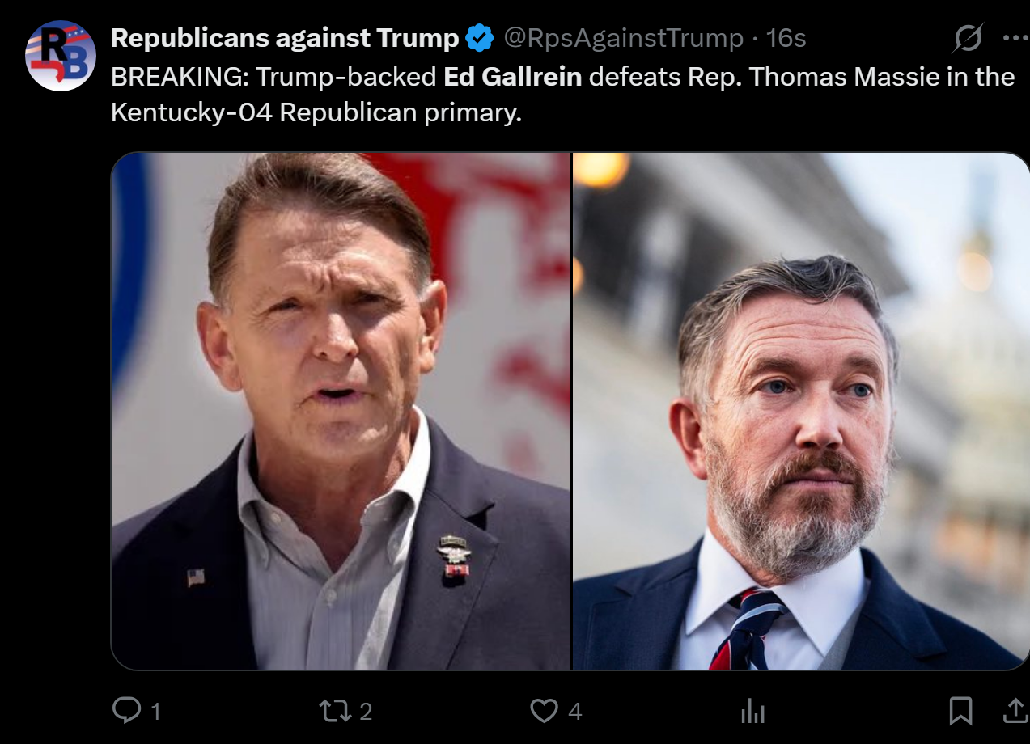This screenshot has height=744, width=1030.
Task: Open the 16s timestamp link
Action: pos(786,37)
